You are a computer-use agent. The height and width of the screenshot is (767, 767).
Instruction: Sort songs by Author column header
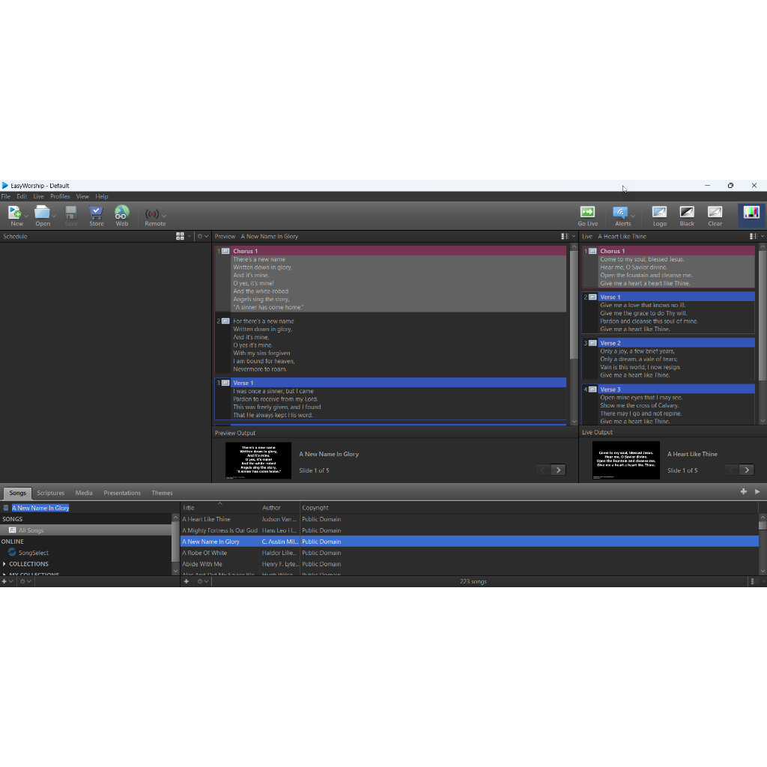271,508
